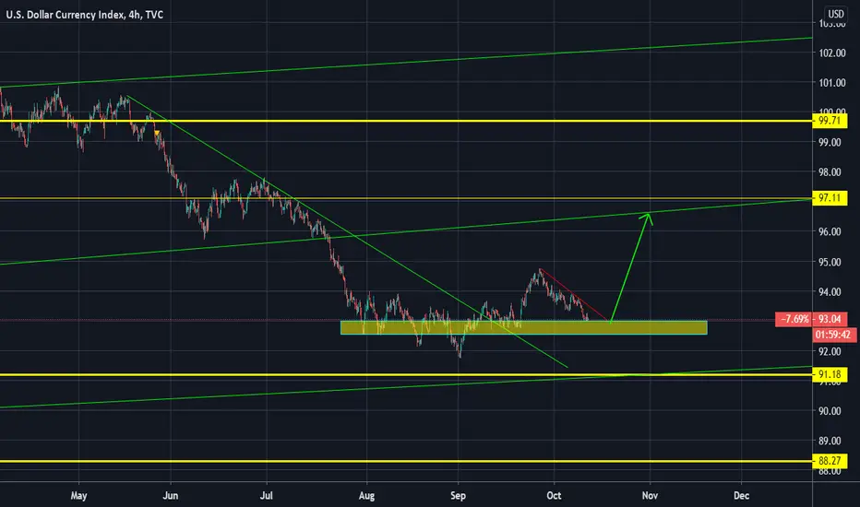This screenshot has width=860, height=507.
Task: Click the 88.27 yellow price label
Action: (x=830, y=461)
